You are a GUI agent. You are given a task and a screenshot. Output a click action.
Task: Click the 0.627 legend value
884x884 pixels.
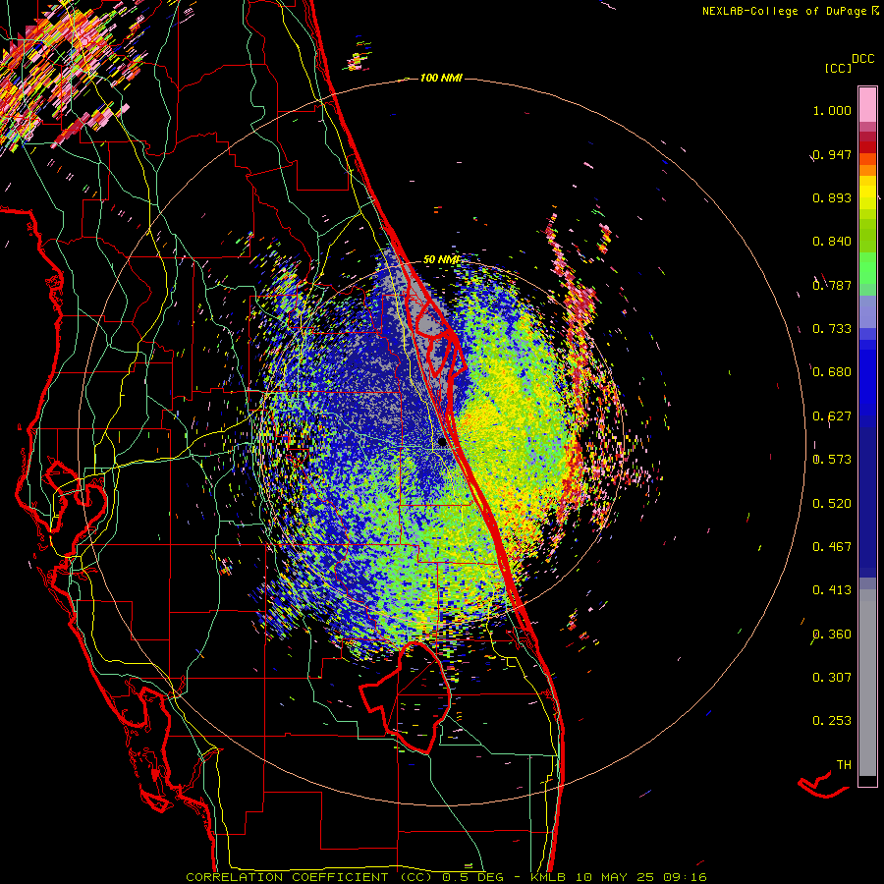[x=832, y=416]
